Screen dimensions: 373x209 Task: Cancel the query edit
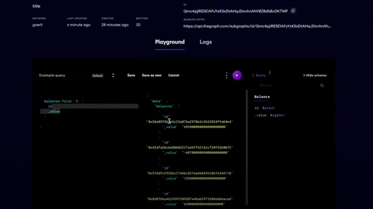pos(174,76)
